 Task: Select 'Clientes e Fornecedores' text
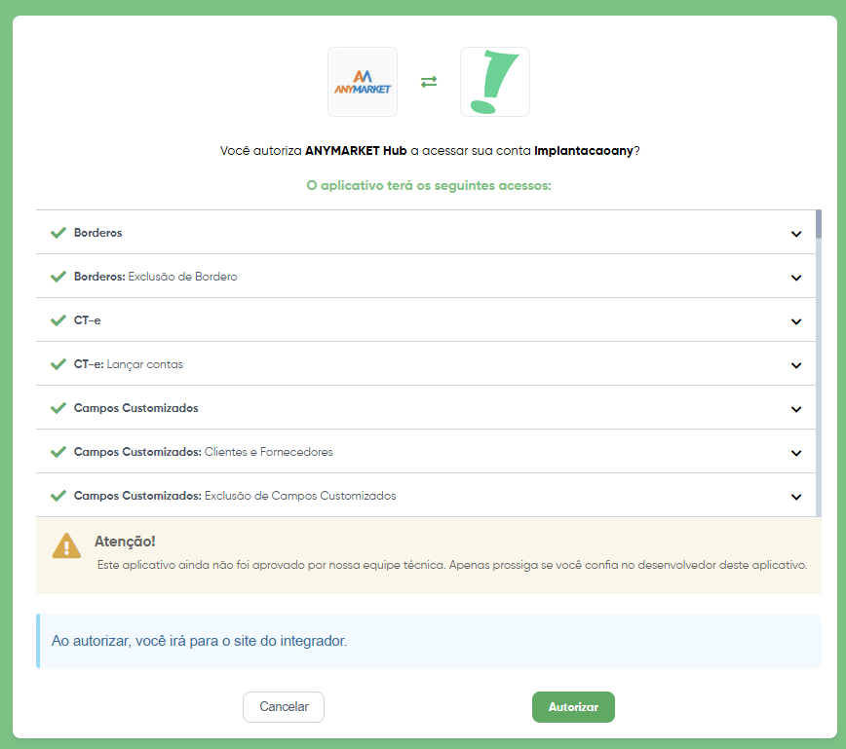[x=269, y=452]
